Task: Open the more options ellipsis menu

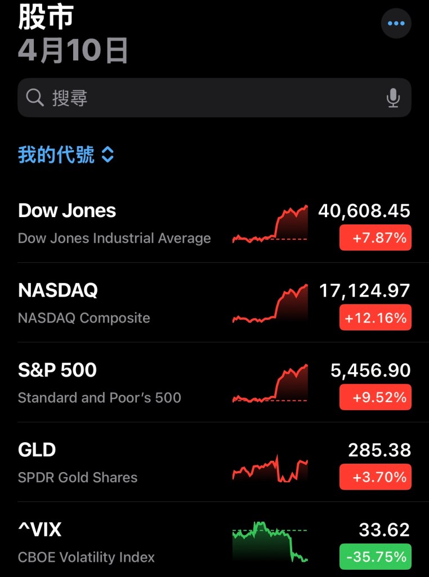Action: pyautogui.click(x=396, y=24)
